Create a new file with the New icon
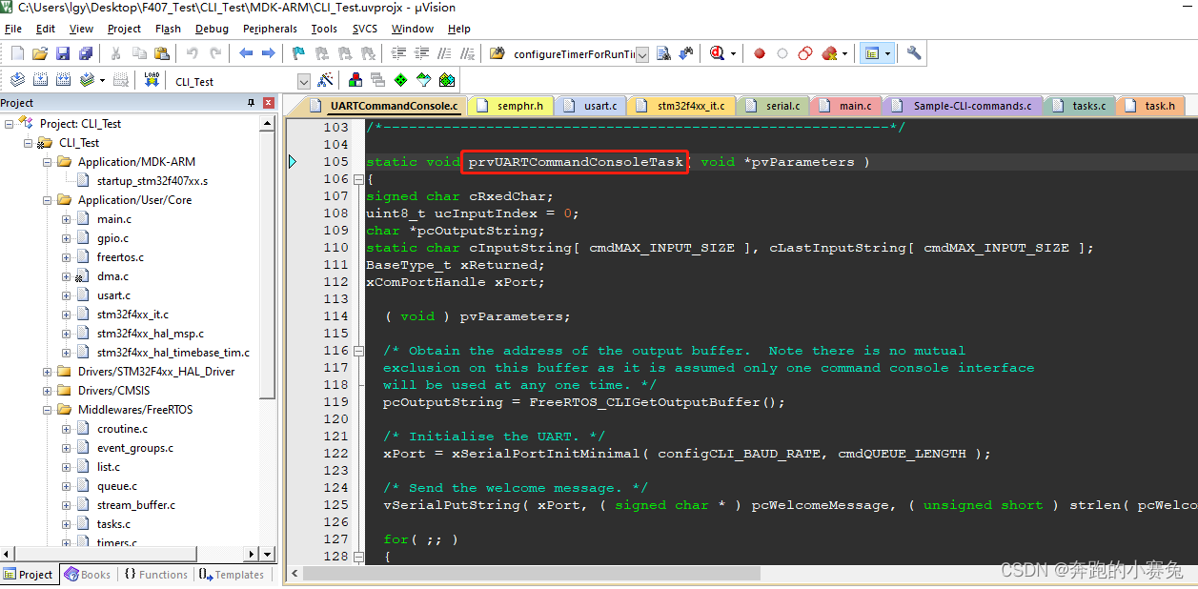Image resolution: width=1198 pixels, height=589 pixels. click(17, 53)
